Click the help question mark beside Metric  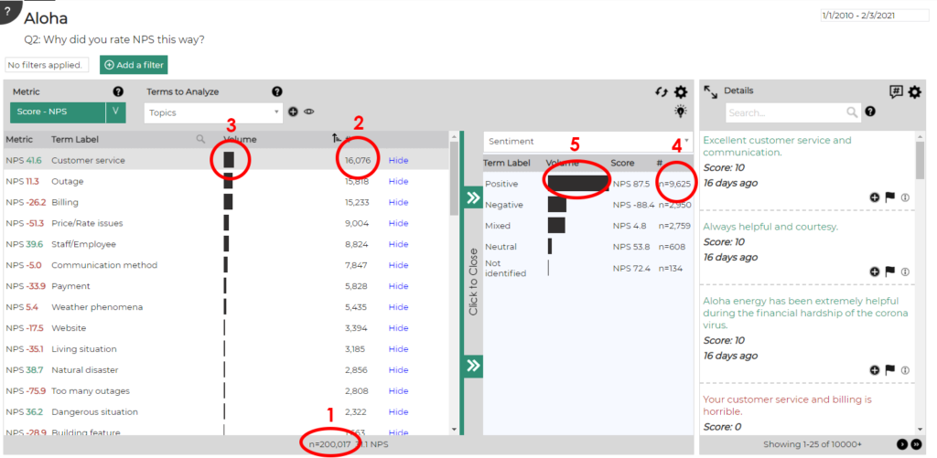118,92
